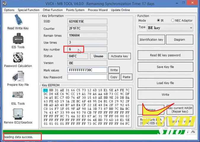The height and width of the screenshot is (142, 200).
Task: Click the Status field showing 04FC
Action: click(x=78, y=56)
